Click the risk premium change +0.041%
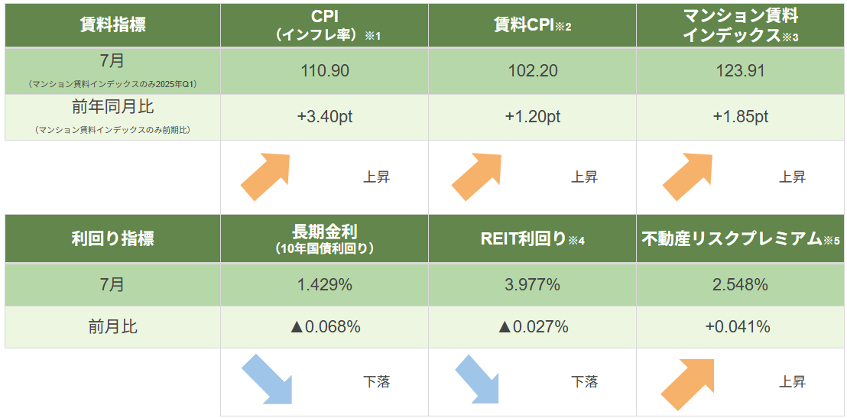 pos(740,327)
